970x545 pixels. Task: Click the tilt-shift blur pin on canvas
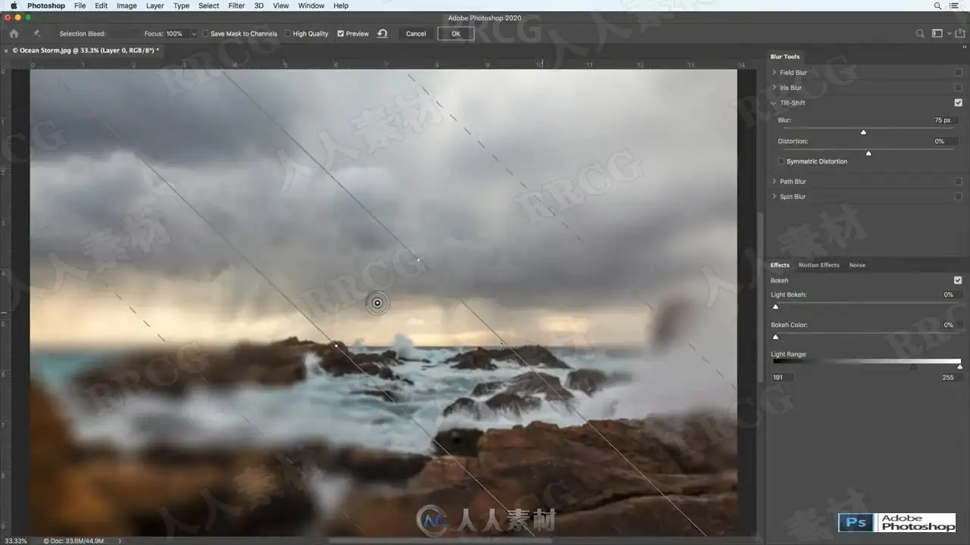(x=377, y=303)
